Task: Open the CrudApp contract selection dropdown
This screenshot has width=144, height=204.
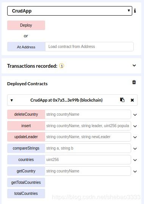Action: [x=70, y=11]
